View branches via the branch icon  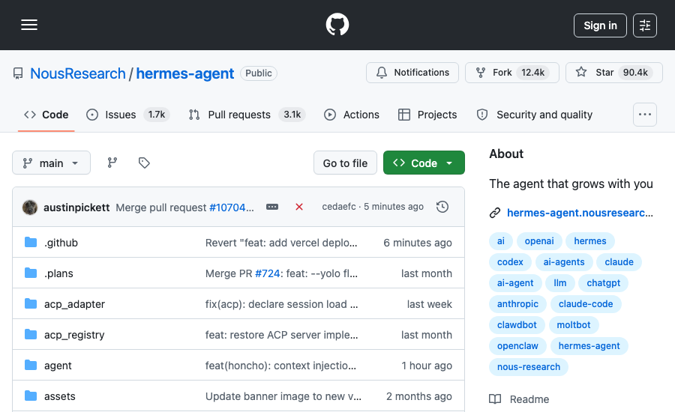pos(112,163)
